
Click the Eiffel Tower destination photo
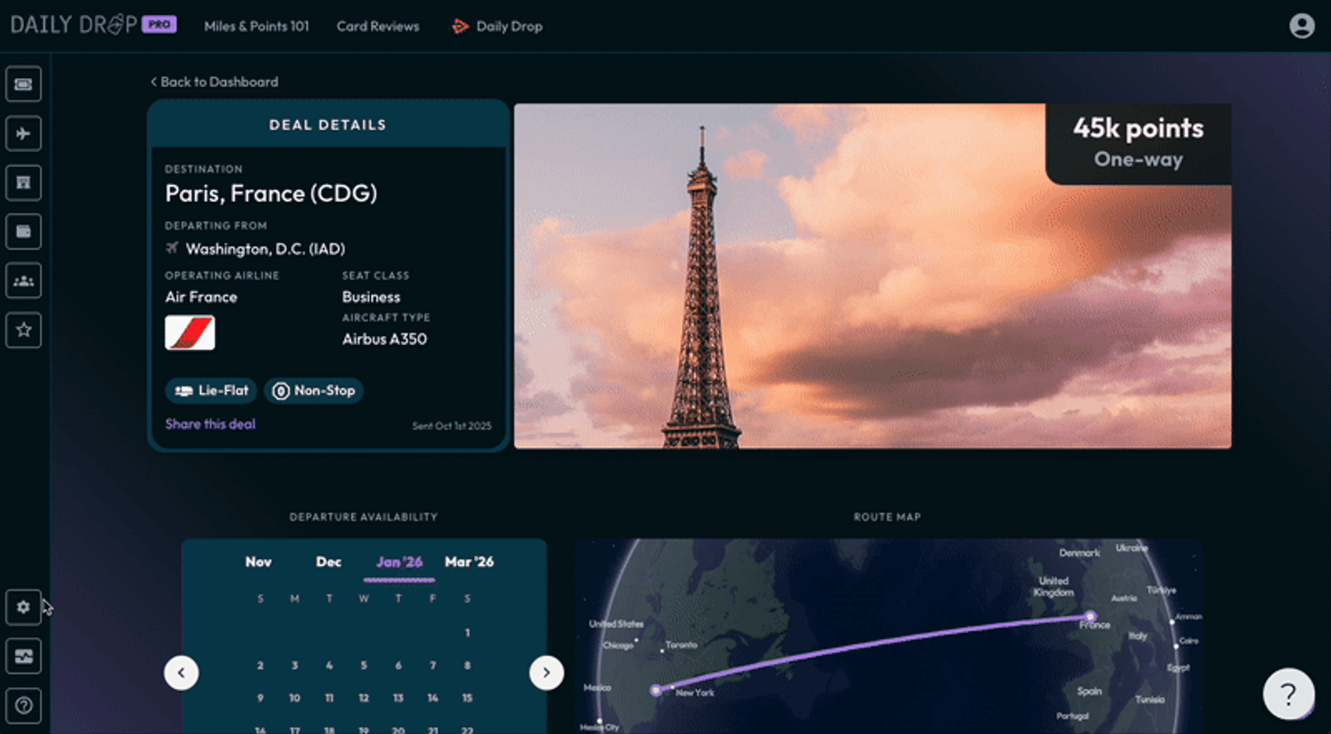point(872,276)
